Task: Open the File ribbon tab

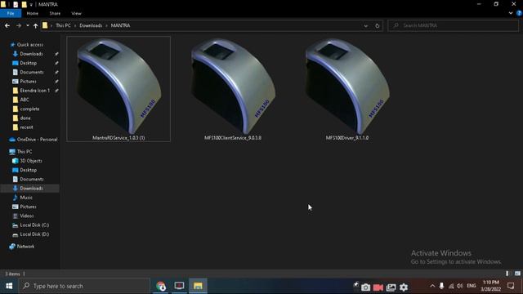Action: click(11, 13)
